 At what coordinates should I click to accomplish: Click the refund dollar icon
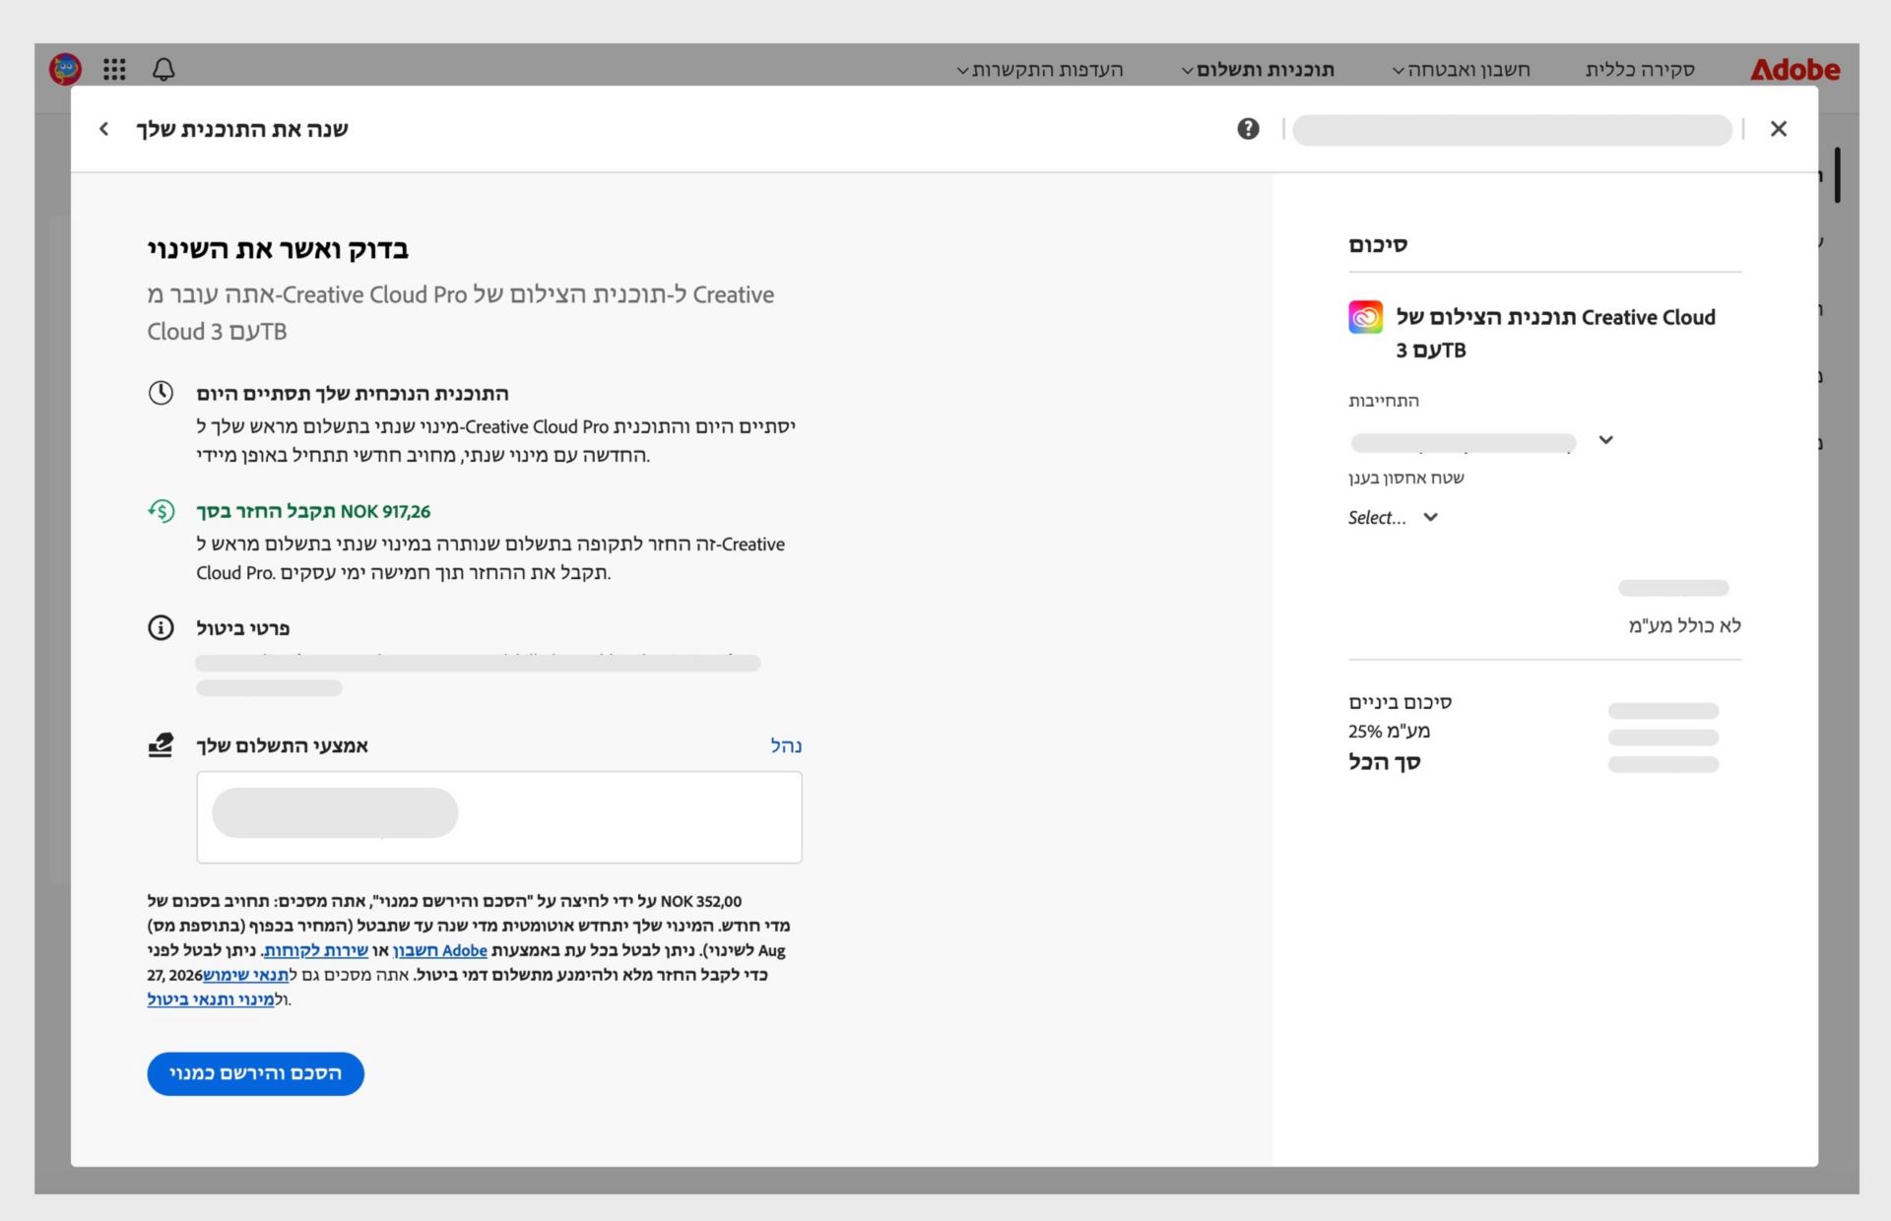click(161, 511)
